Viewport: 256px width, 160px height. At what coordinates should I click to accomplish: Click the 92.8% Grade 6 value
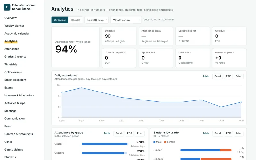pyautogui.click(x=140, y=151)
